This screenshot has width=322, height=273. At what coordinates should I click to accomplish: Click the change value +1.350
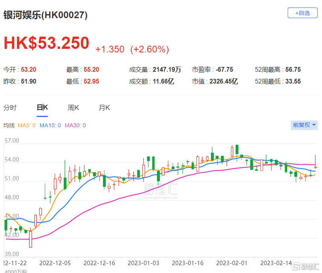[110, 49]
